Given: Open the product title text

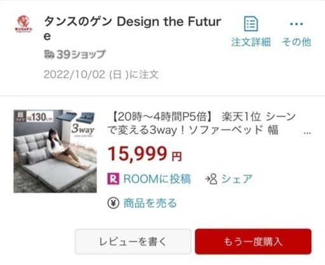Looking at the screenshot, I should coord(201,124).
